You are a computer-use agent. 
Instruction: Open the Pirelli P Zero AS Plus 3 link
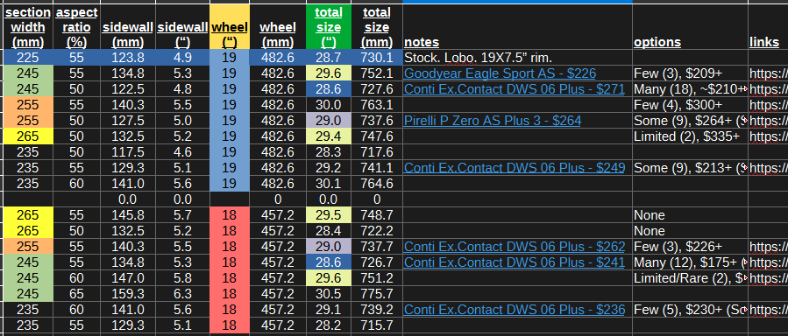point(492,121)
